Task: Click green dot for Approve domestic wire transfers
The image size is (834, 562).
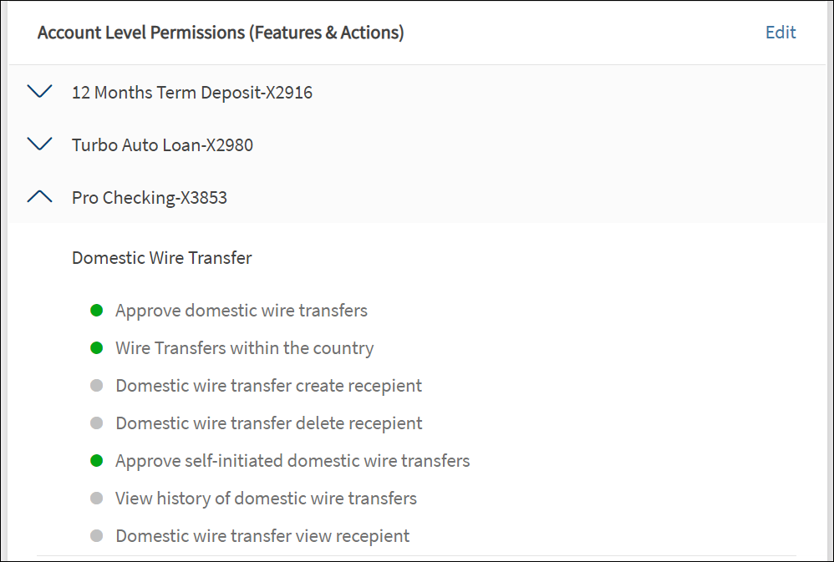Action: click(96, 311)
